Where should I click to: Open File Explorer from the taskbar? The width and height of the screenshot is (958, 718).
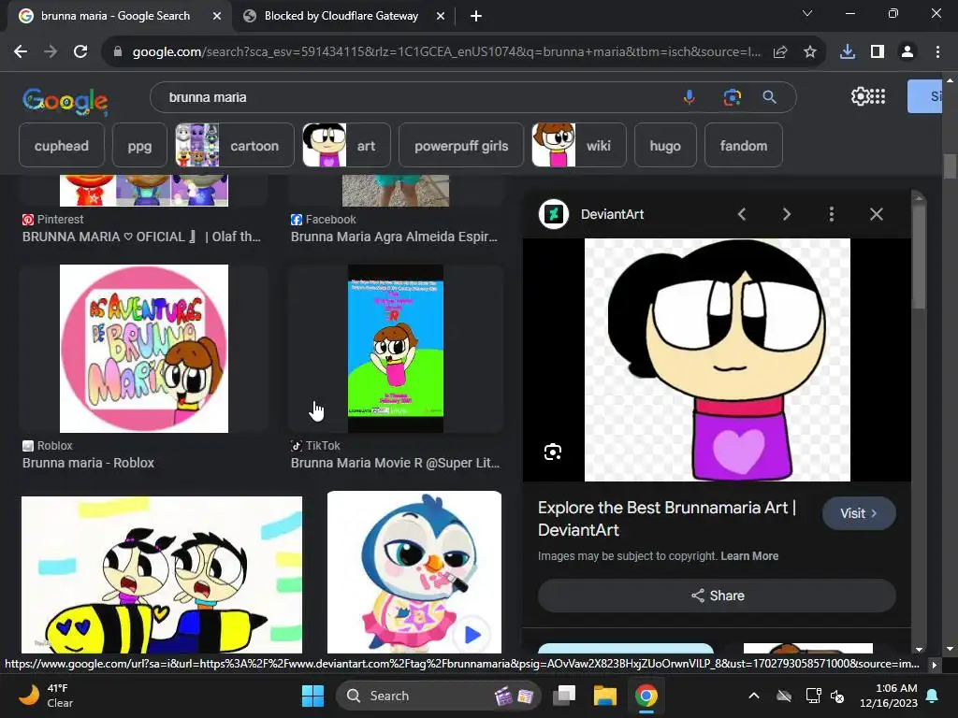[x=605, y=696]
